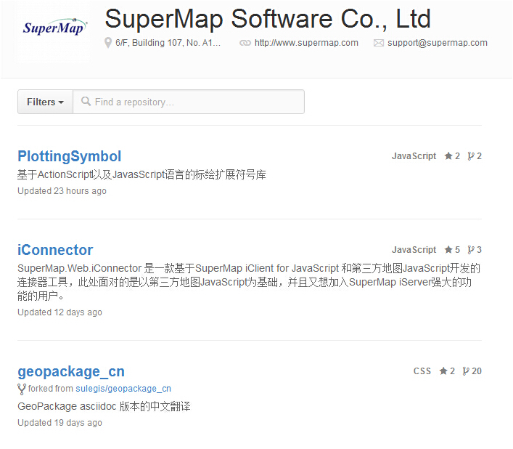Click the location pin icon
Screen dimensions: 513x449
[x=108, y=43]
